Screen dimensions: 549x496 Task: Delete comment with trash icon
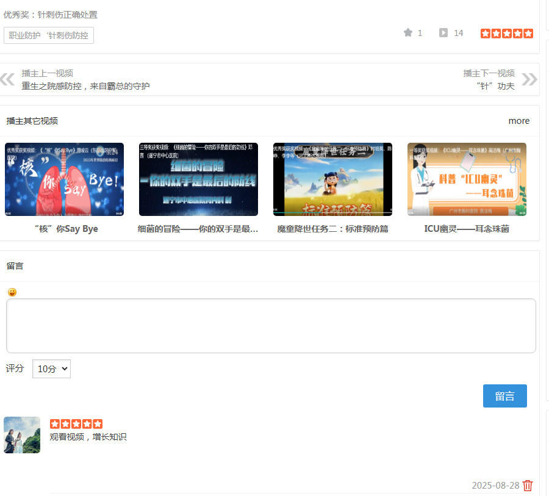coord(528,486)
